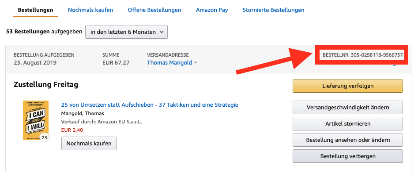Select the Amazon Pay tab

[x=212, y=10]
